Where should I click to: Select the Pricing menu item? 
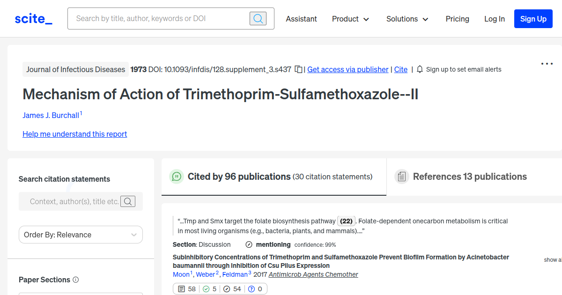coord(457,19)
